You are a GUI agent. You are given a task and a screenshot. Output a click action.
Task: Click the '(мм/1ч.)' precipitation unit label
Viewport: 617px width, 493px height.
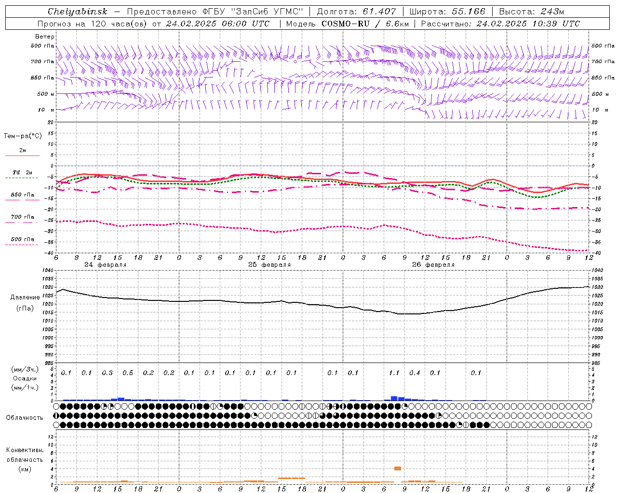[25, 388]
